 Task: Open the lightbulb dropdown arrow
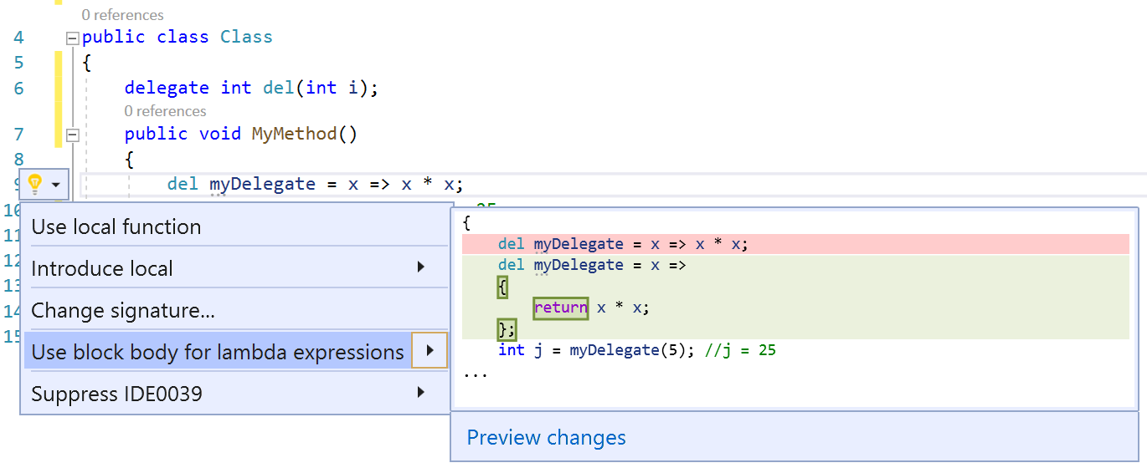click(x=56, y=185)
